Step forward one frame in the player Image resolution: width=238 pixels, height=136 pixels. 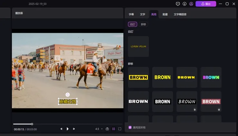[x=74, y=129]
